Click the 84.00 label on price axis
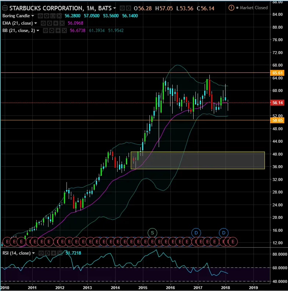288x291 pixels. click(x=277, y=14)
